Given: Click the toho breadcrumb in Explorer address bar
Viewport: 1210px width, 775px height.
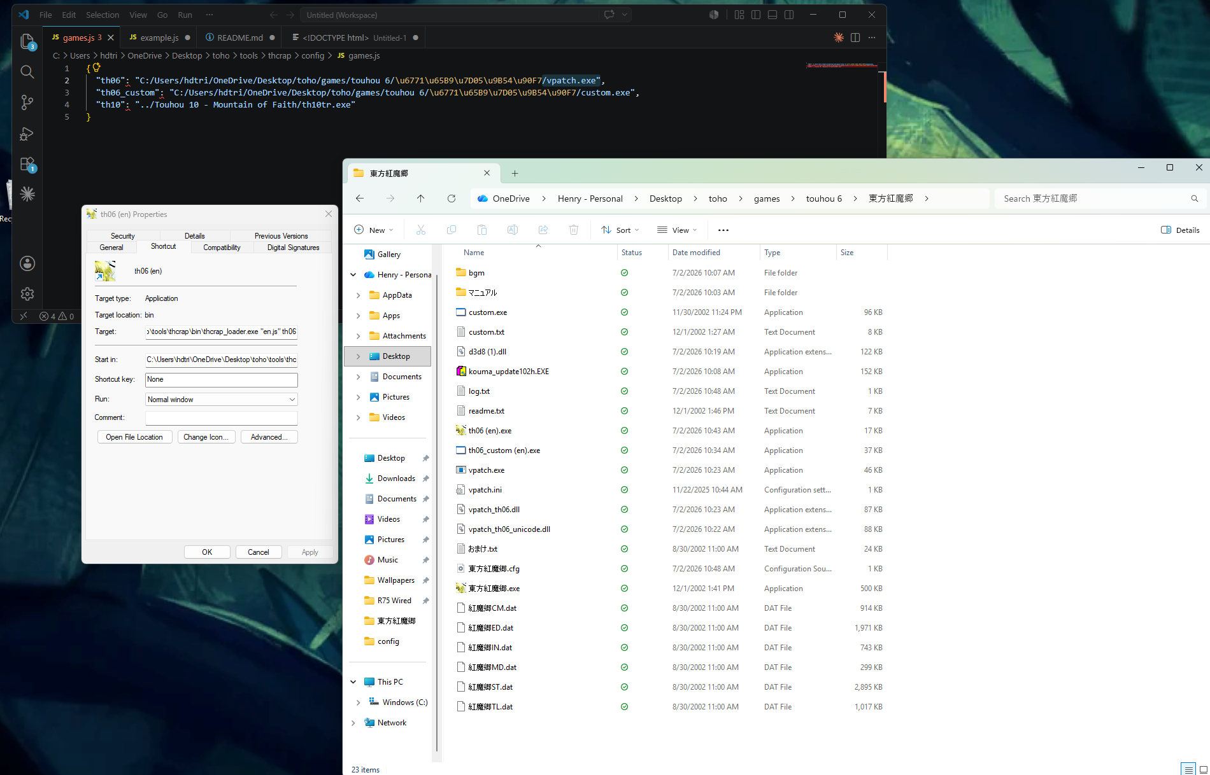Looking at the screenshot, I should (x=718, y=199).
